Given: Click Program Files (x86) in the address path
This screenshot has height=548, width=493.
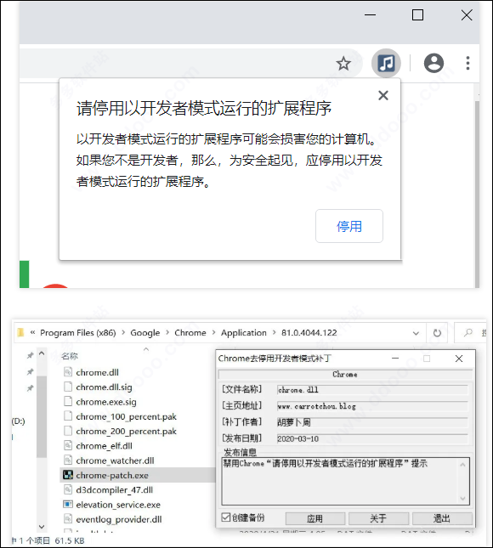Looking at the screenshot, I should [x=77, y=333].
